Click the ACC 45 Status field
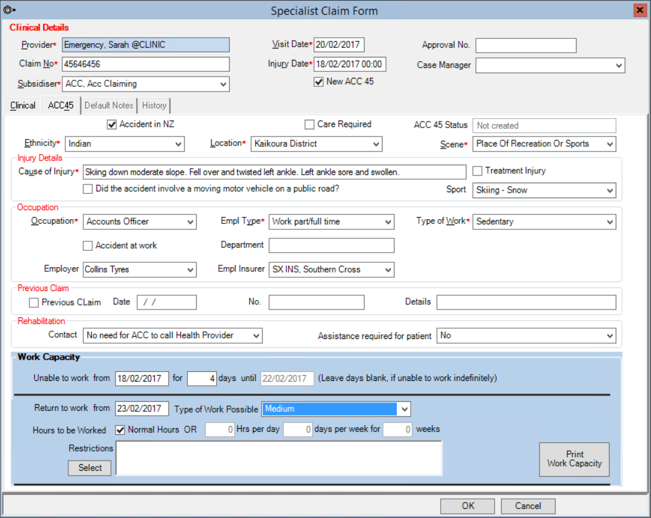Image resolution: width=651 pixels, height=518 pixels. pos(544,126)
